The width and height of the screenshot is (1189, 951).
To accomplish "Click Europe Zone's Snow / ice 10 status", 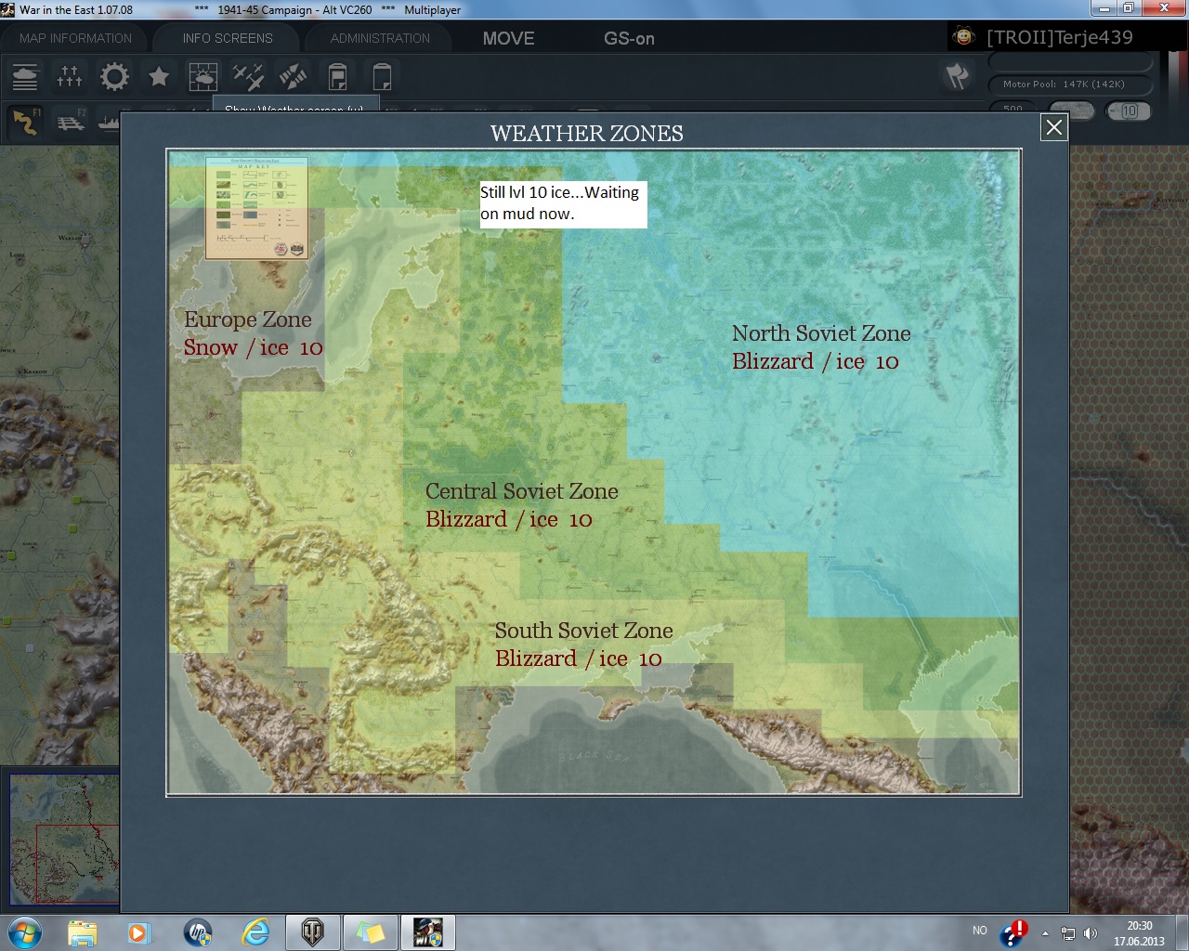I will (253, 347).
